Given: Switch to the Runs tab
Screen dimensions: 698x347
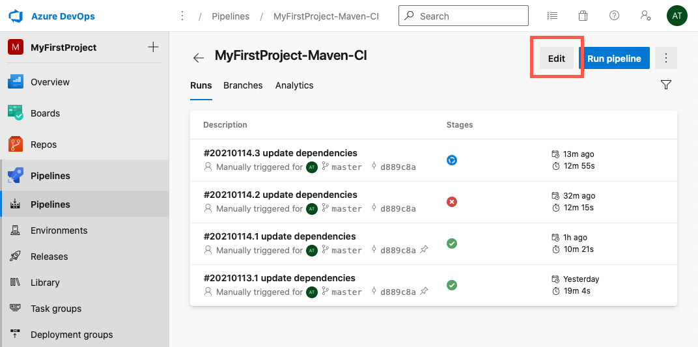Looking at the screenshot, I should click(x=201, y=85).
